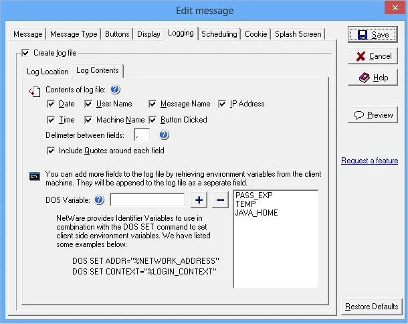Click the help icon beside Contents of log file
This screenshot has width=408, height=324.
(x=115, y=90)
